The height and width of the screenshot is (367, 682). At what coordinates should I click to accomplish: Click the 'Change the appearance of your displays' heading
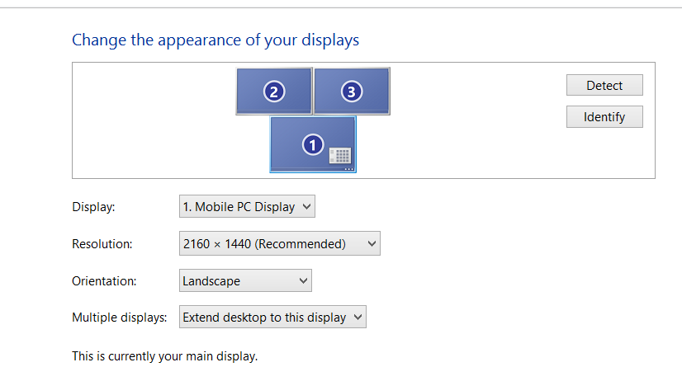[x=215, y=40]
